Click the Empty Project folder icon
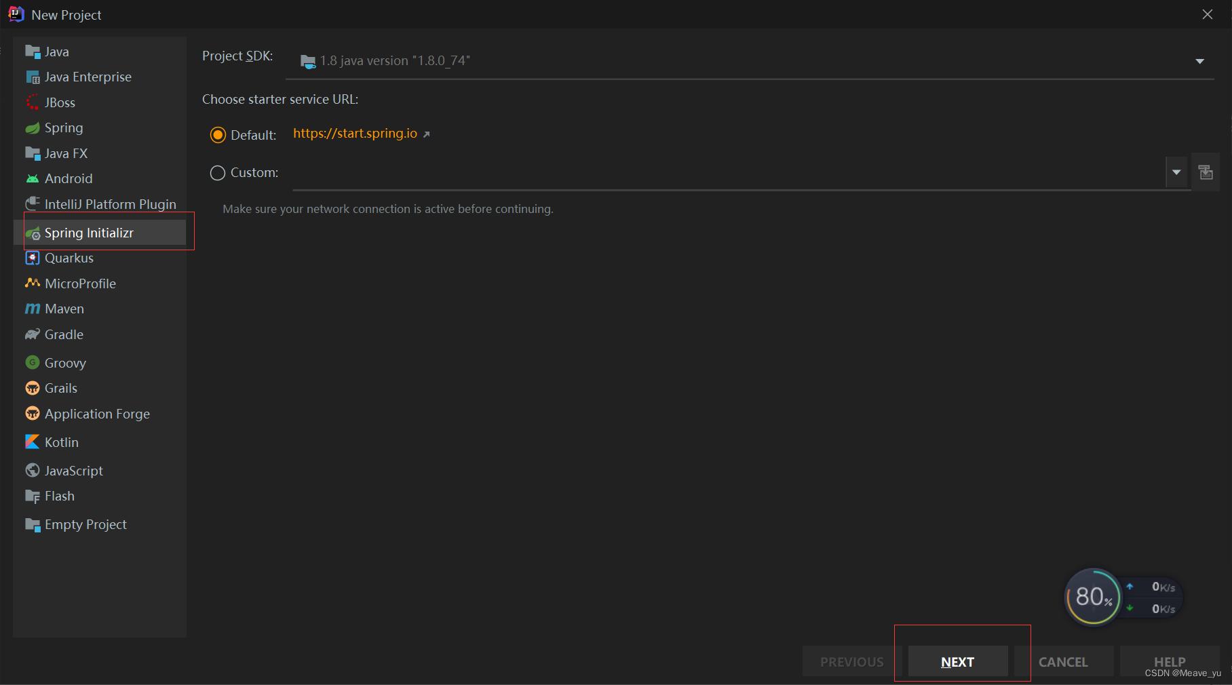Screen dimensions: 1232x685 pos(33,524)
